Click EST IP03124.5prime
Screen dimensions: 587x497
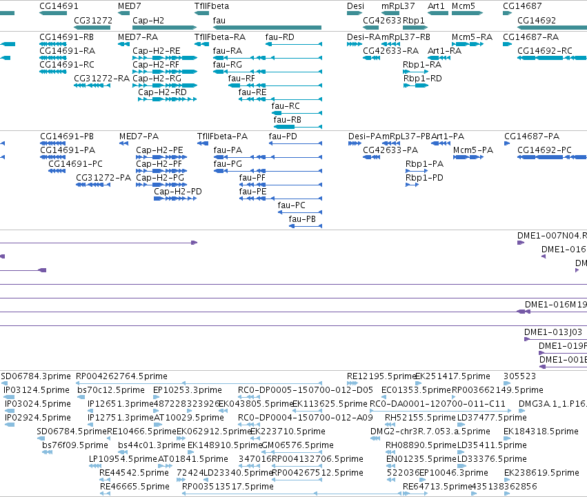[x=9, y=397]
